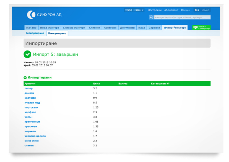Click the search magnifier icon
This screenshot has width=229, height=162.
pyautogui.click(x=151, y=17)
